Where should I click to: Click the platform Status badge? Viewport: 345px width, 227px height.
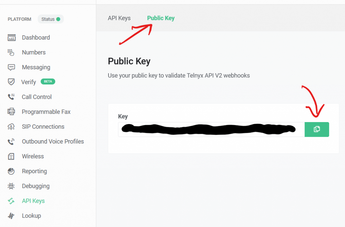[x=51, y=19]
